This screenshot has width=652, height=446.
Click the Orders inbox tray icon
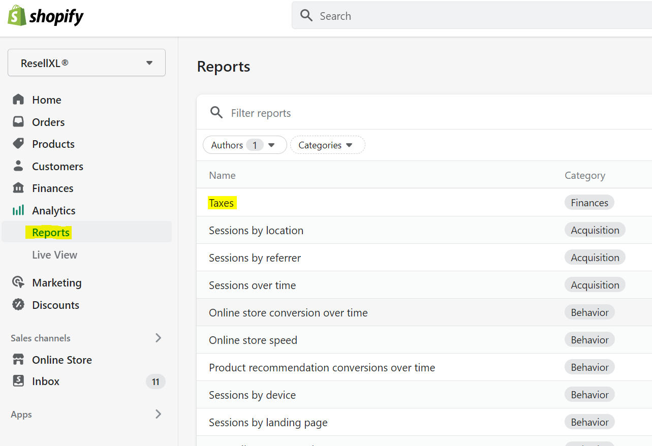(18, 122)
